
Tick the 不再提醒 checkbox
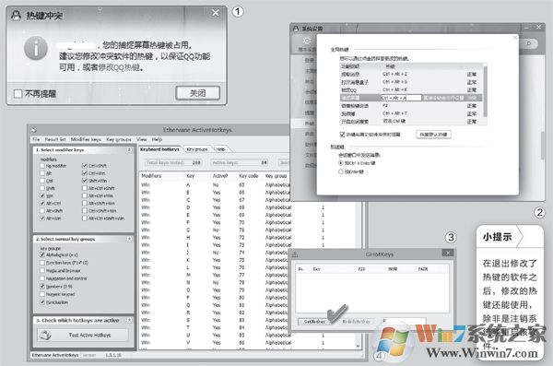click(x=18, y=94)
